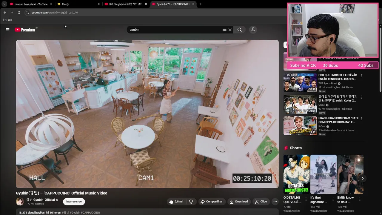
Task: Open POR QUE ENDRICK E ESTÊVÃO video thumbnail
Action: coord(300,83)
